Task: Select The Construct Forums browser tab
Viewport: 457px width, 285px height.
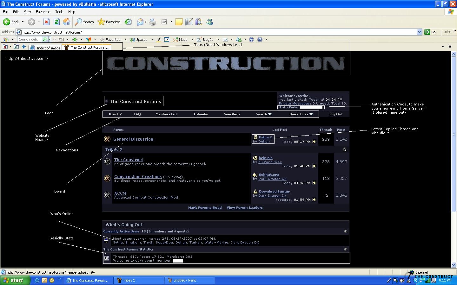Action: coord(87,47)
